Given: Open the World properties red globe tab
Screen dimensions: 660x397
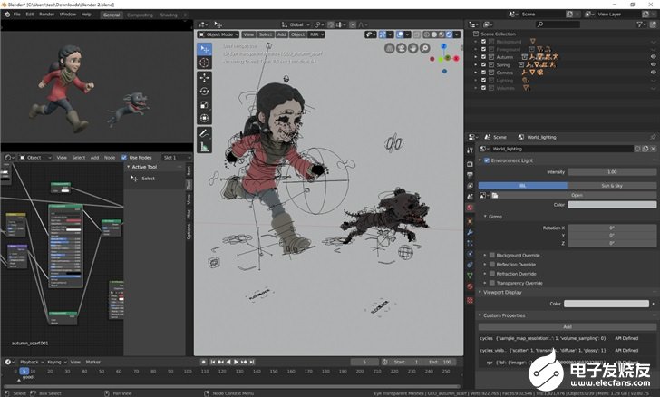Looking at the screenshot, I should click(471, 208).
